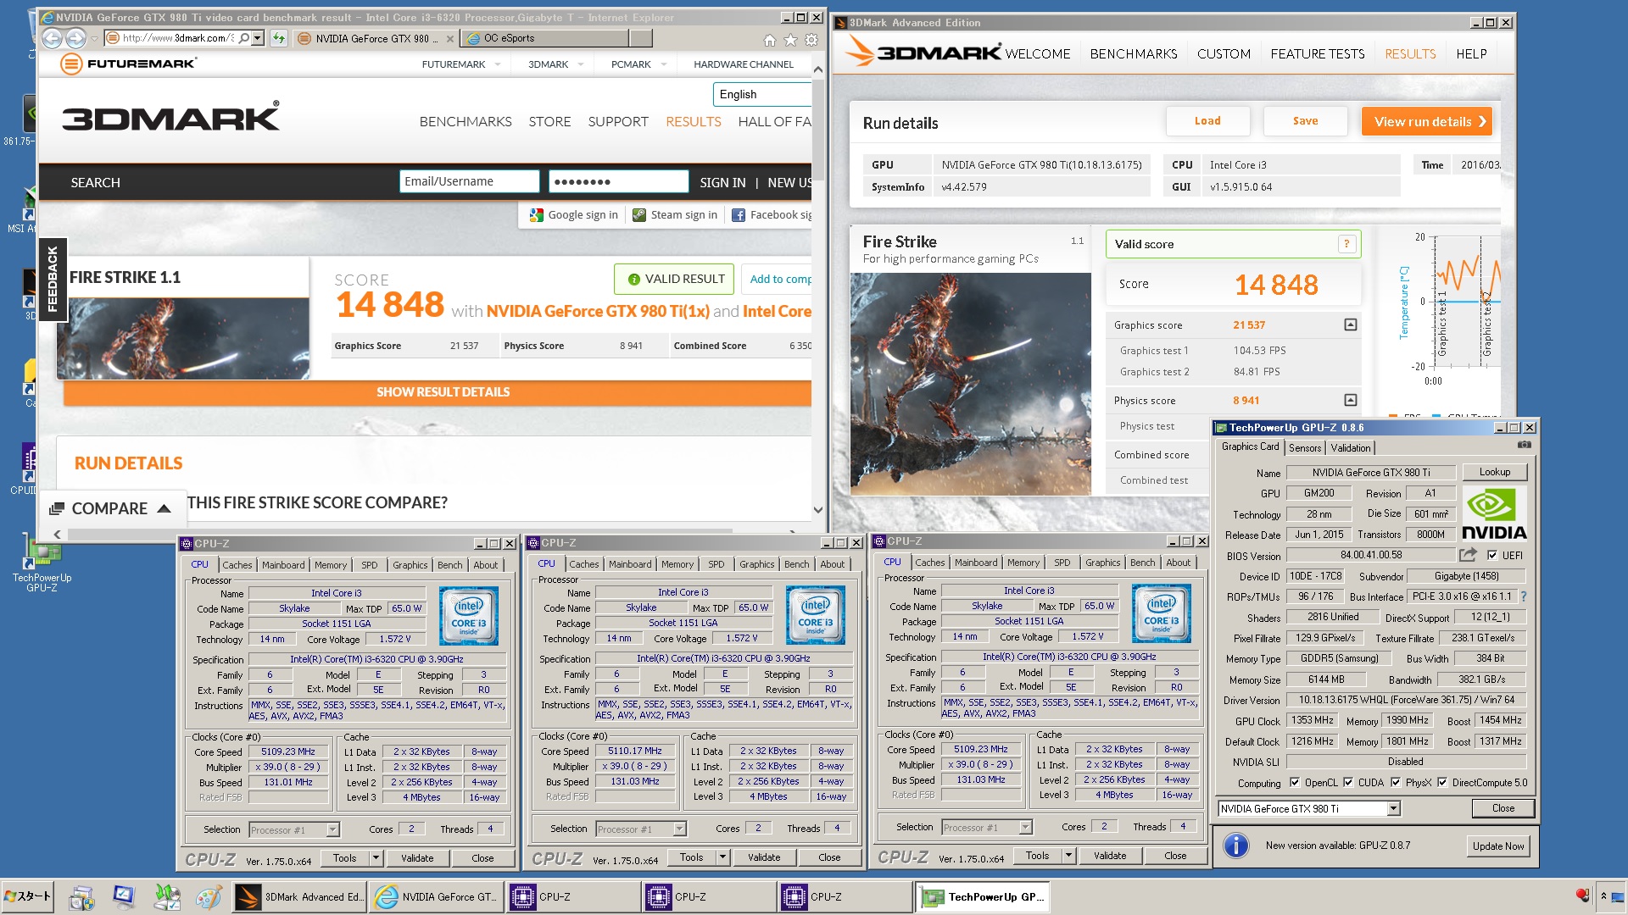Screen dimensions: 1628x915
Task: Click Google sign in icon button
Action: (x=574, y=215)
